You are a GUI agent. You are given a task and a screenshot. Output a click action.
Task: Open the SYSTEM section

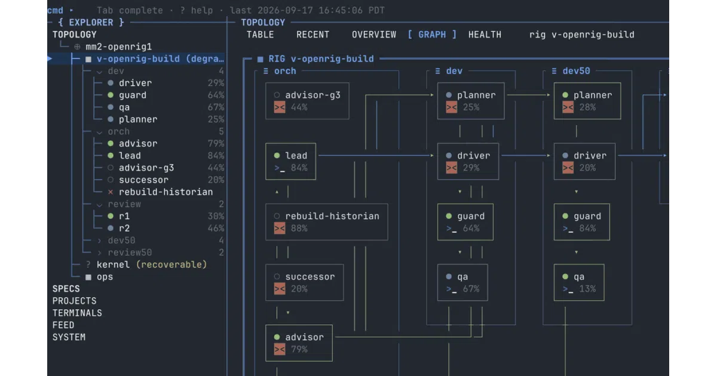point(69,337)
